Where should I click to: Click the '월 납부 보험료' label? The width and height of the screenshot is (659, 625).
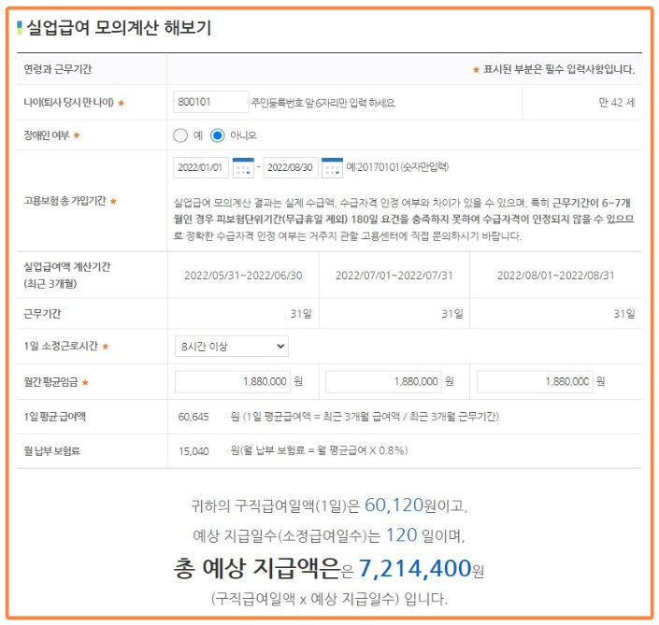click(x=51, y=451)
